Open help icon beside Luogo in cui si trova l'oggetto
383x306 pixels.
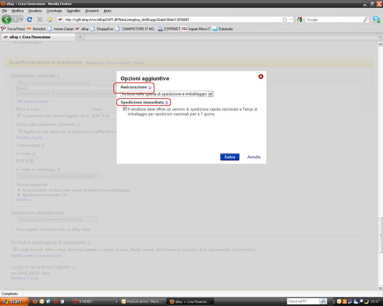click(74, 267)
